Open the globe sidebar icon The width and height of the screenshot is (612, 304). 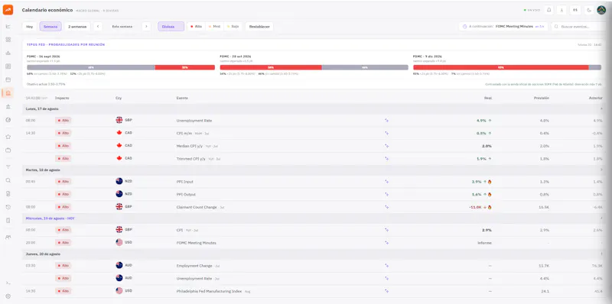8,120
